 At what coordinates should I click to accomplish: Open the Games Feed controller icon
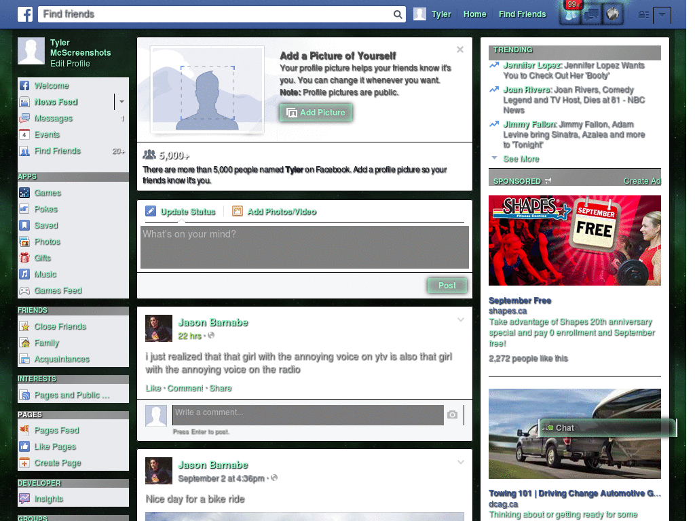click(x=24, y=290)
